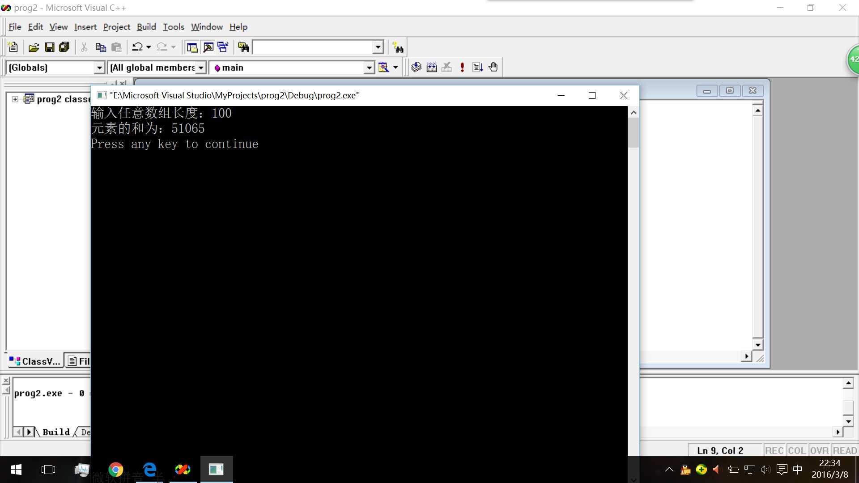Image resolution: width=859 pixels, height=483 pixels.
Task: Click the Go debug icon
Action: click(477, 67)
